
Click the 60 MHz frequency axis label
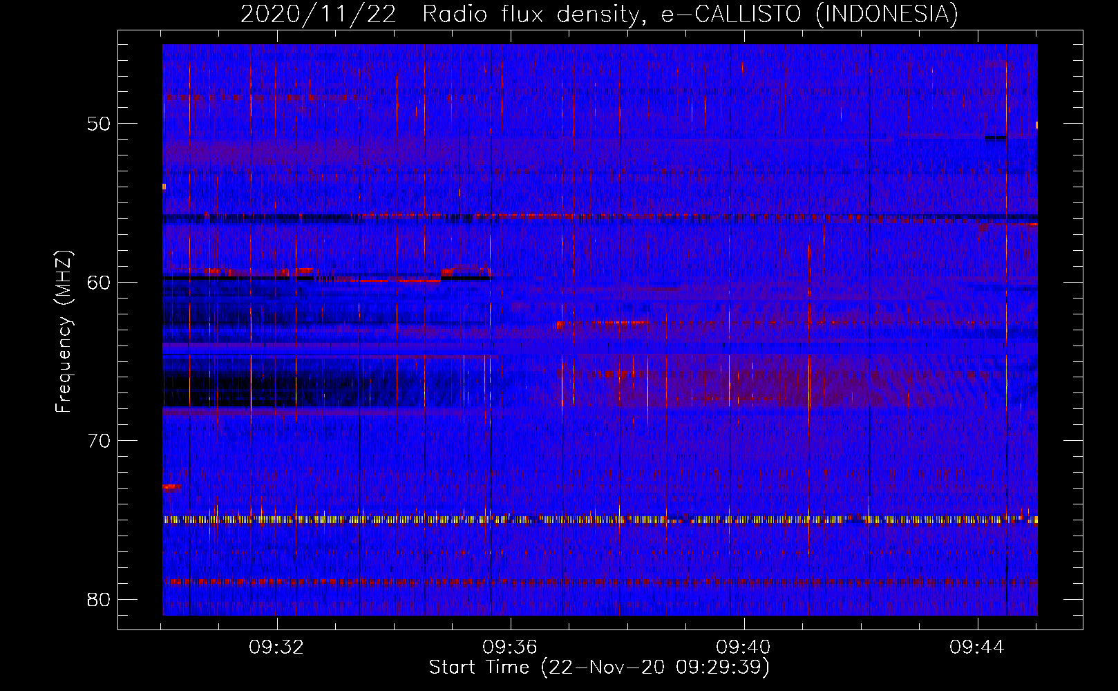point(100,283)
